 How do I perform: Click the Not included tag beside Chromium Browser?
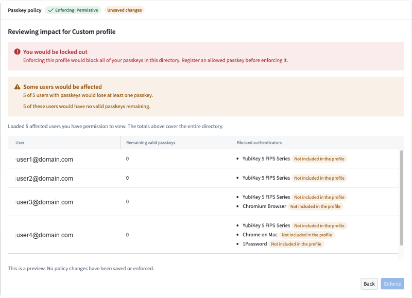click(x=315, y=206)
